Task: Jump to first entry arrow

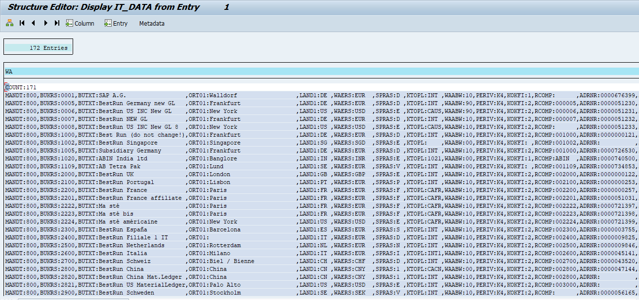Action: [x=22, y=23]
